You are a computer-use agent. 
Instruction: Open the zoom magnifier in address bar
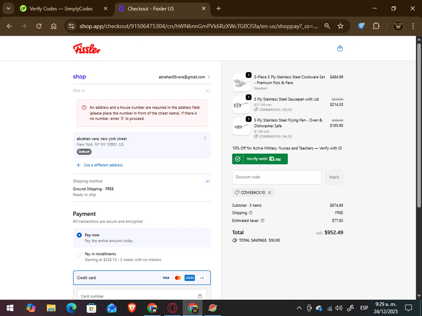[x=327, y=26]
